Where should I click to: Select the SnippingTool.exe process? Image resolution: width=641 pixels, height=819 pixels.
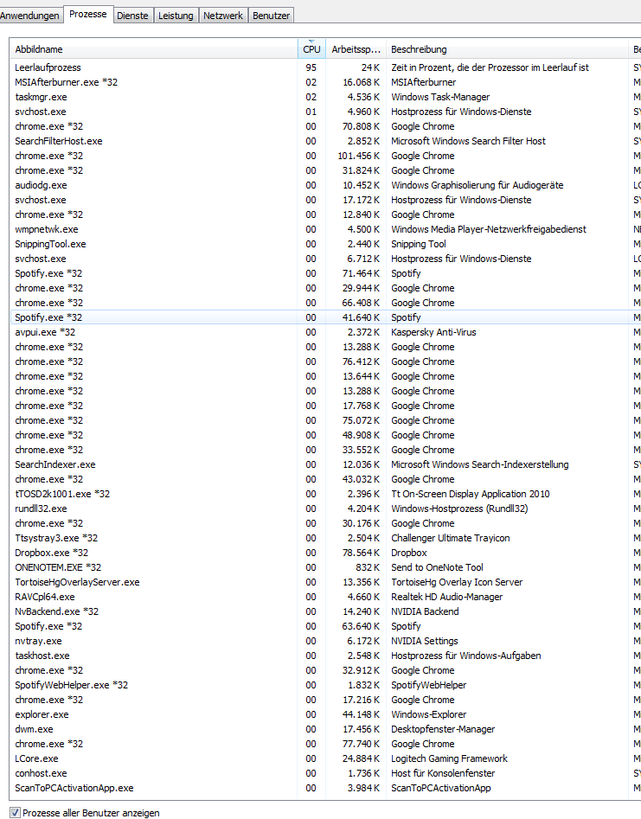(325, 244)
